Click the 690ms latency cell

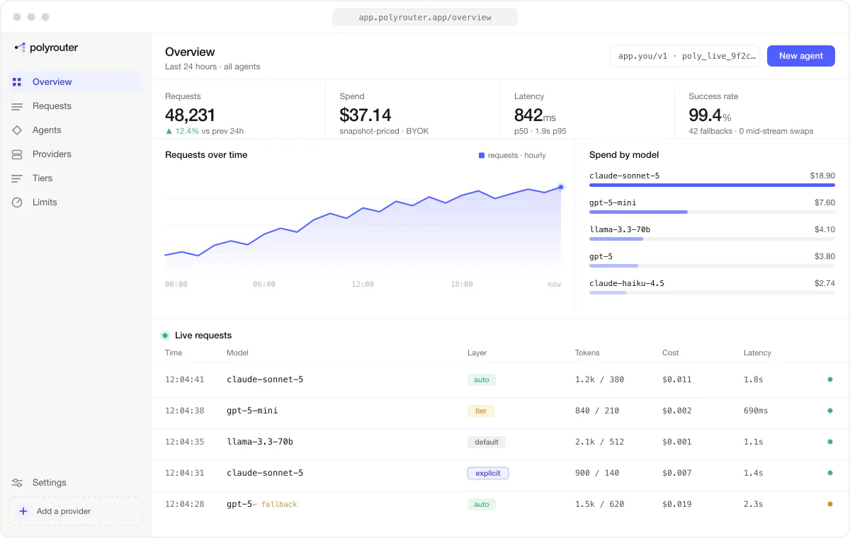click(756, 411)
